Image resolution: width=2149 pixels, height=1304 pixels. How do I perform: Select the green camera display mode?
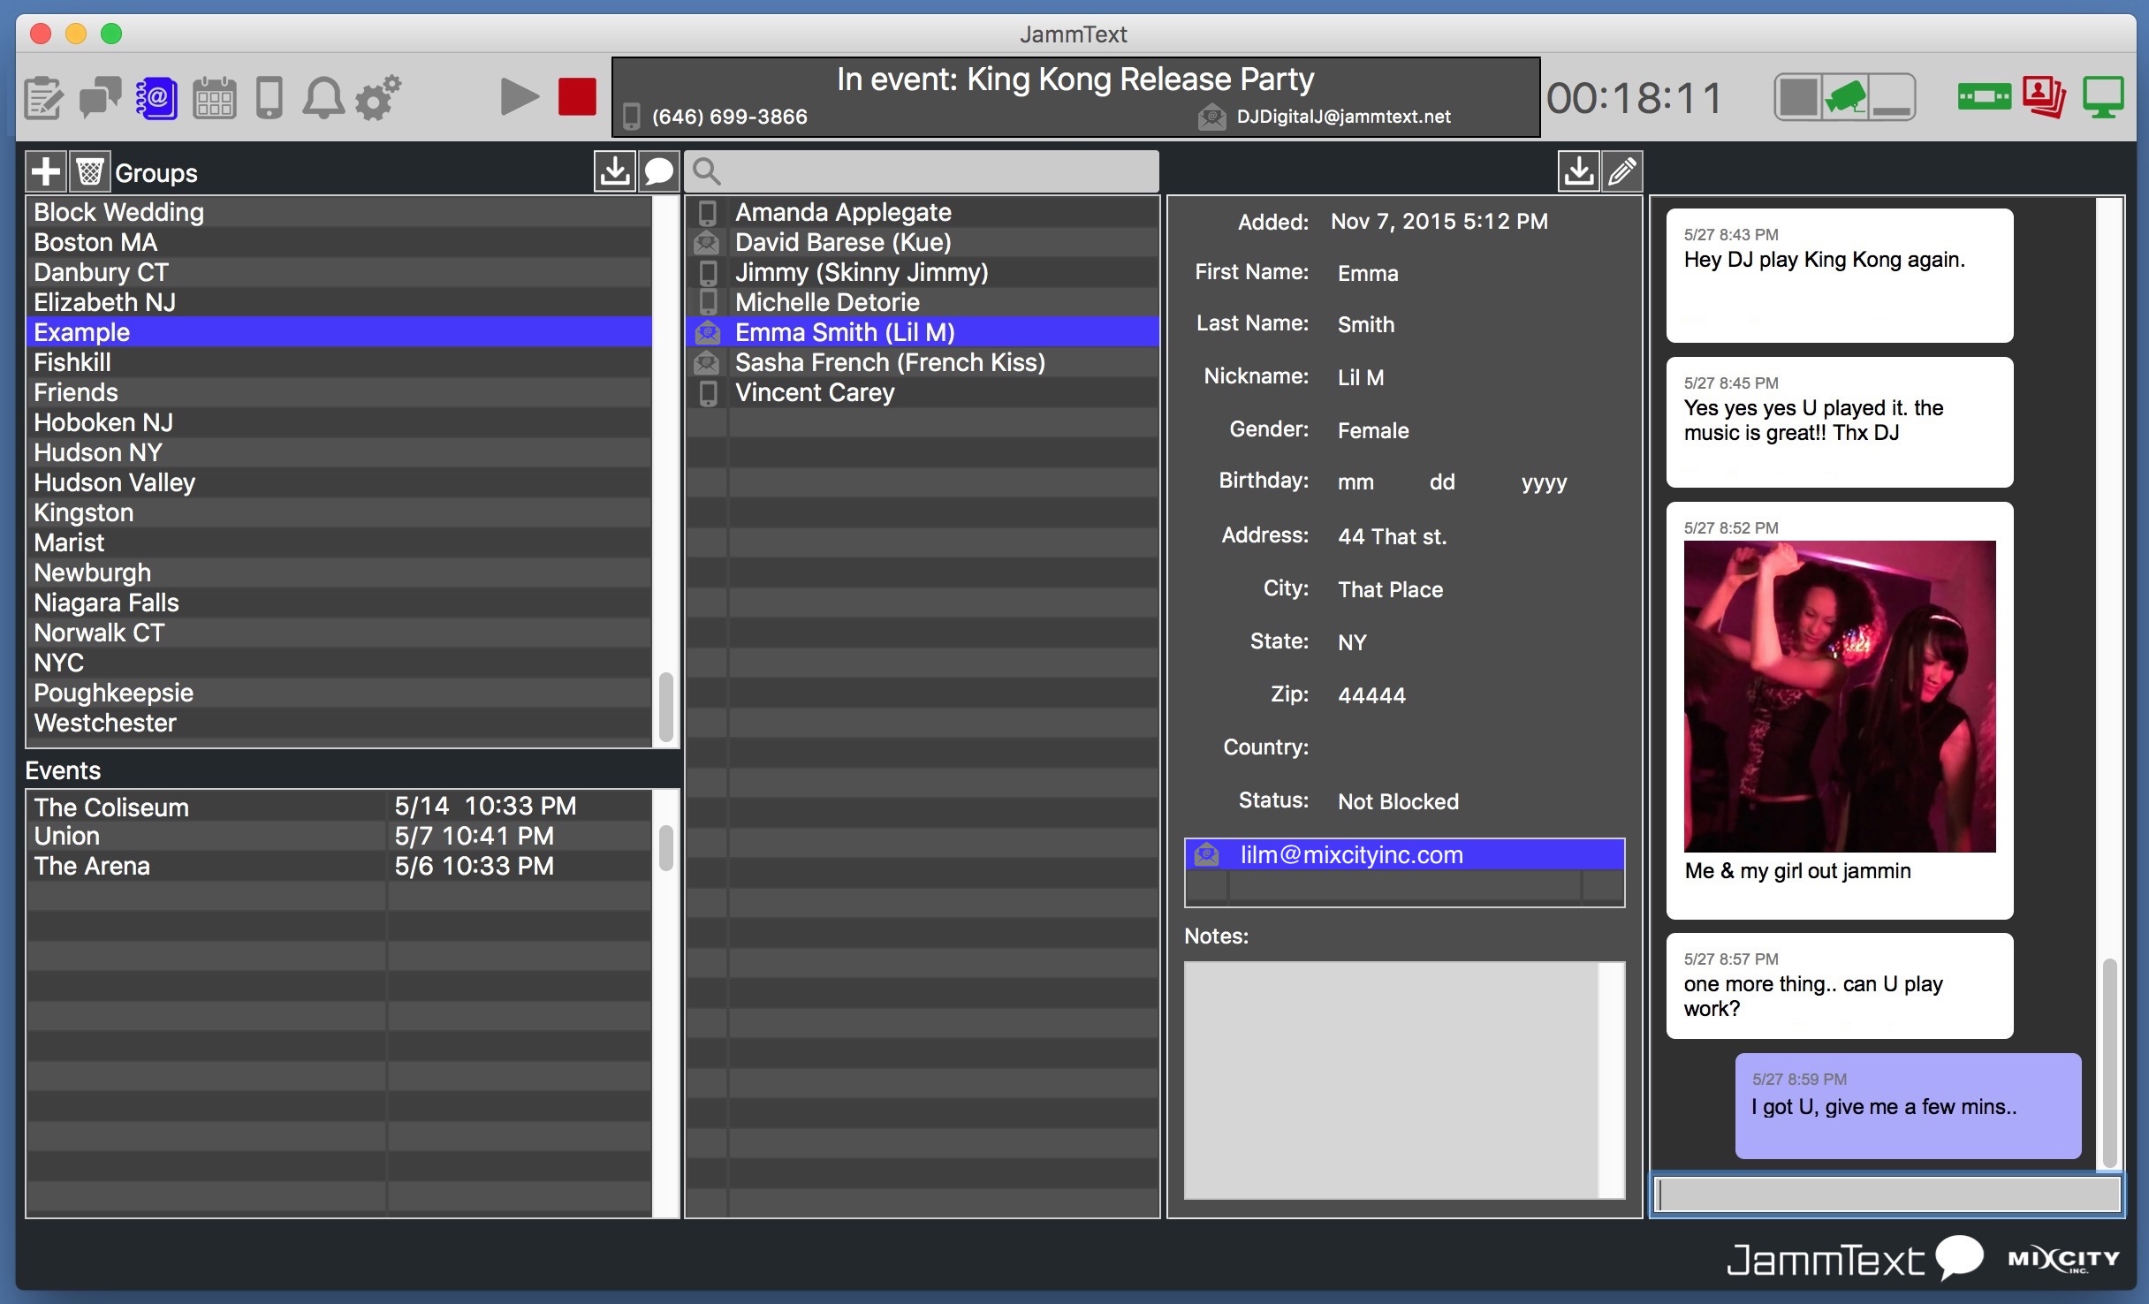click(1845, 97)
